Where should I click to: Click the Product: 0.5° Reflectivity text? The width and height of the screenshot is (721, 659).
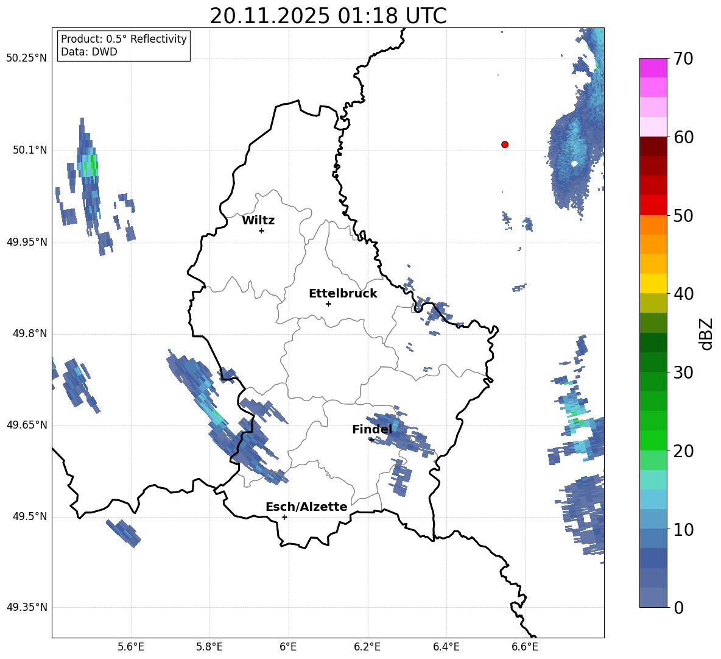click(x=124, y=38)
